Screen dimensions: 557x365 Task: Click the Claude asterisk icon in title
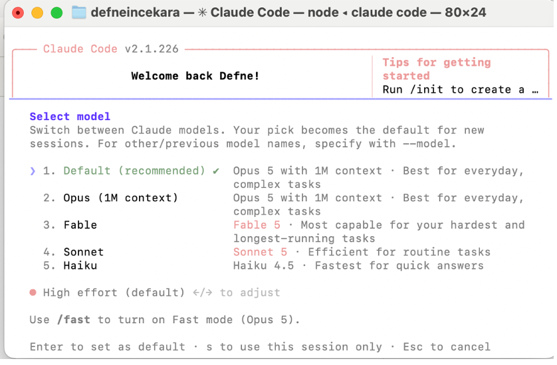(203, 13)
